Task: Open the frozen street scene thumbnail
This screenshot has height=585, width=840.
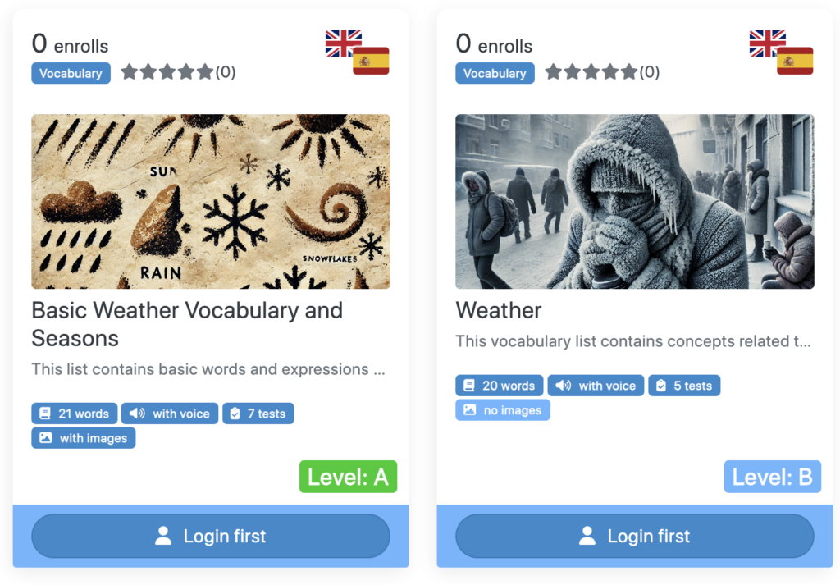Action: click(x=635, y=202)
